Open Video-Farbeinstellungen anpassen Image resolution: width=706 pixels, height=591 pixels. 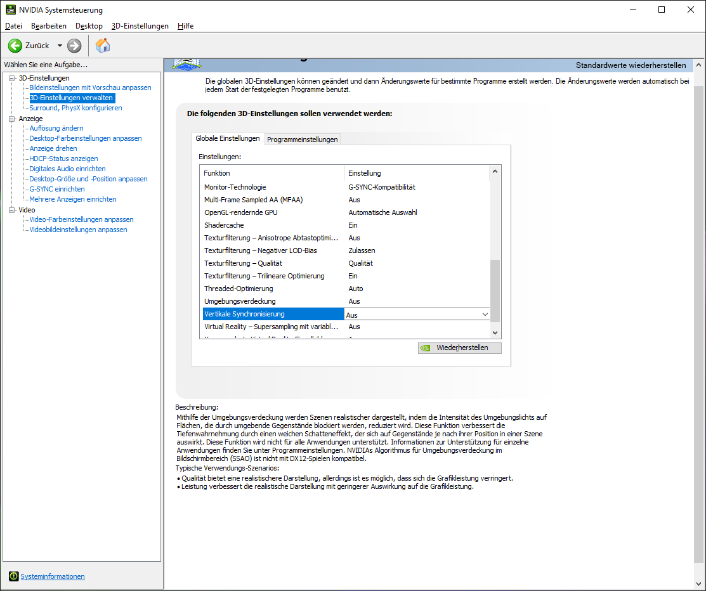81,219
